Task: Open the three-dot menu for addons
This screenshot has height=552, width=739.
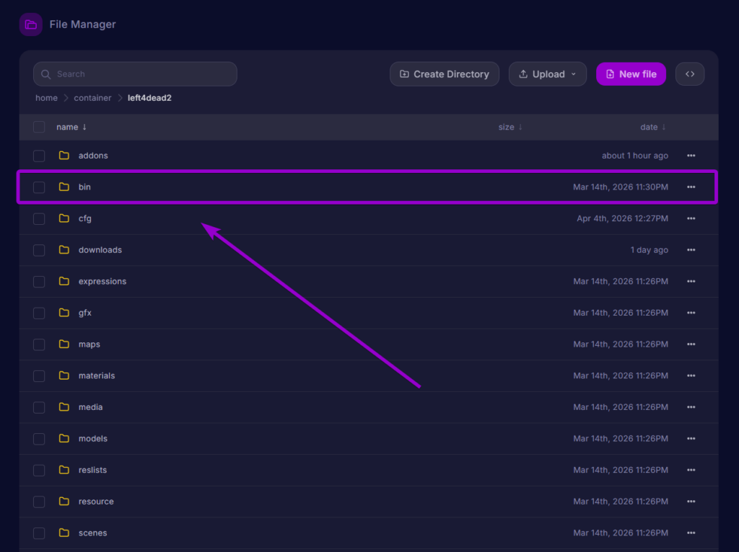Action: pos(691,156)
